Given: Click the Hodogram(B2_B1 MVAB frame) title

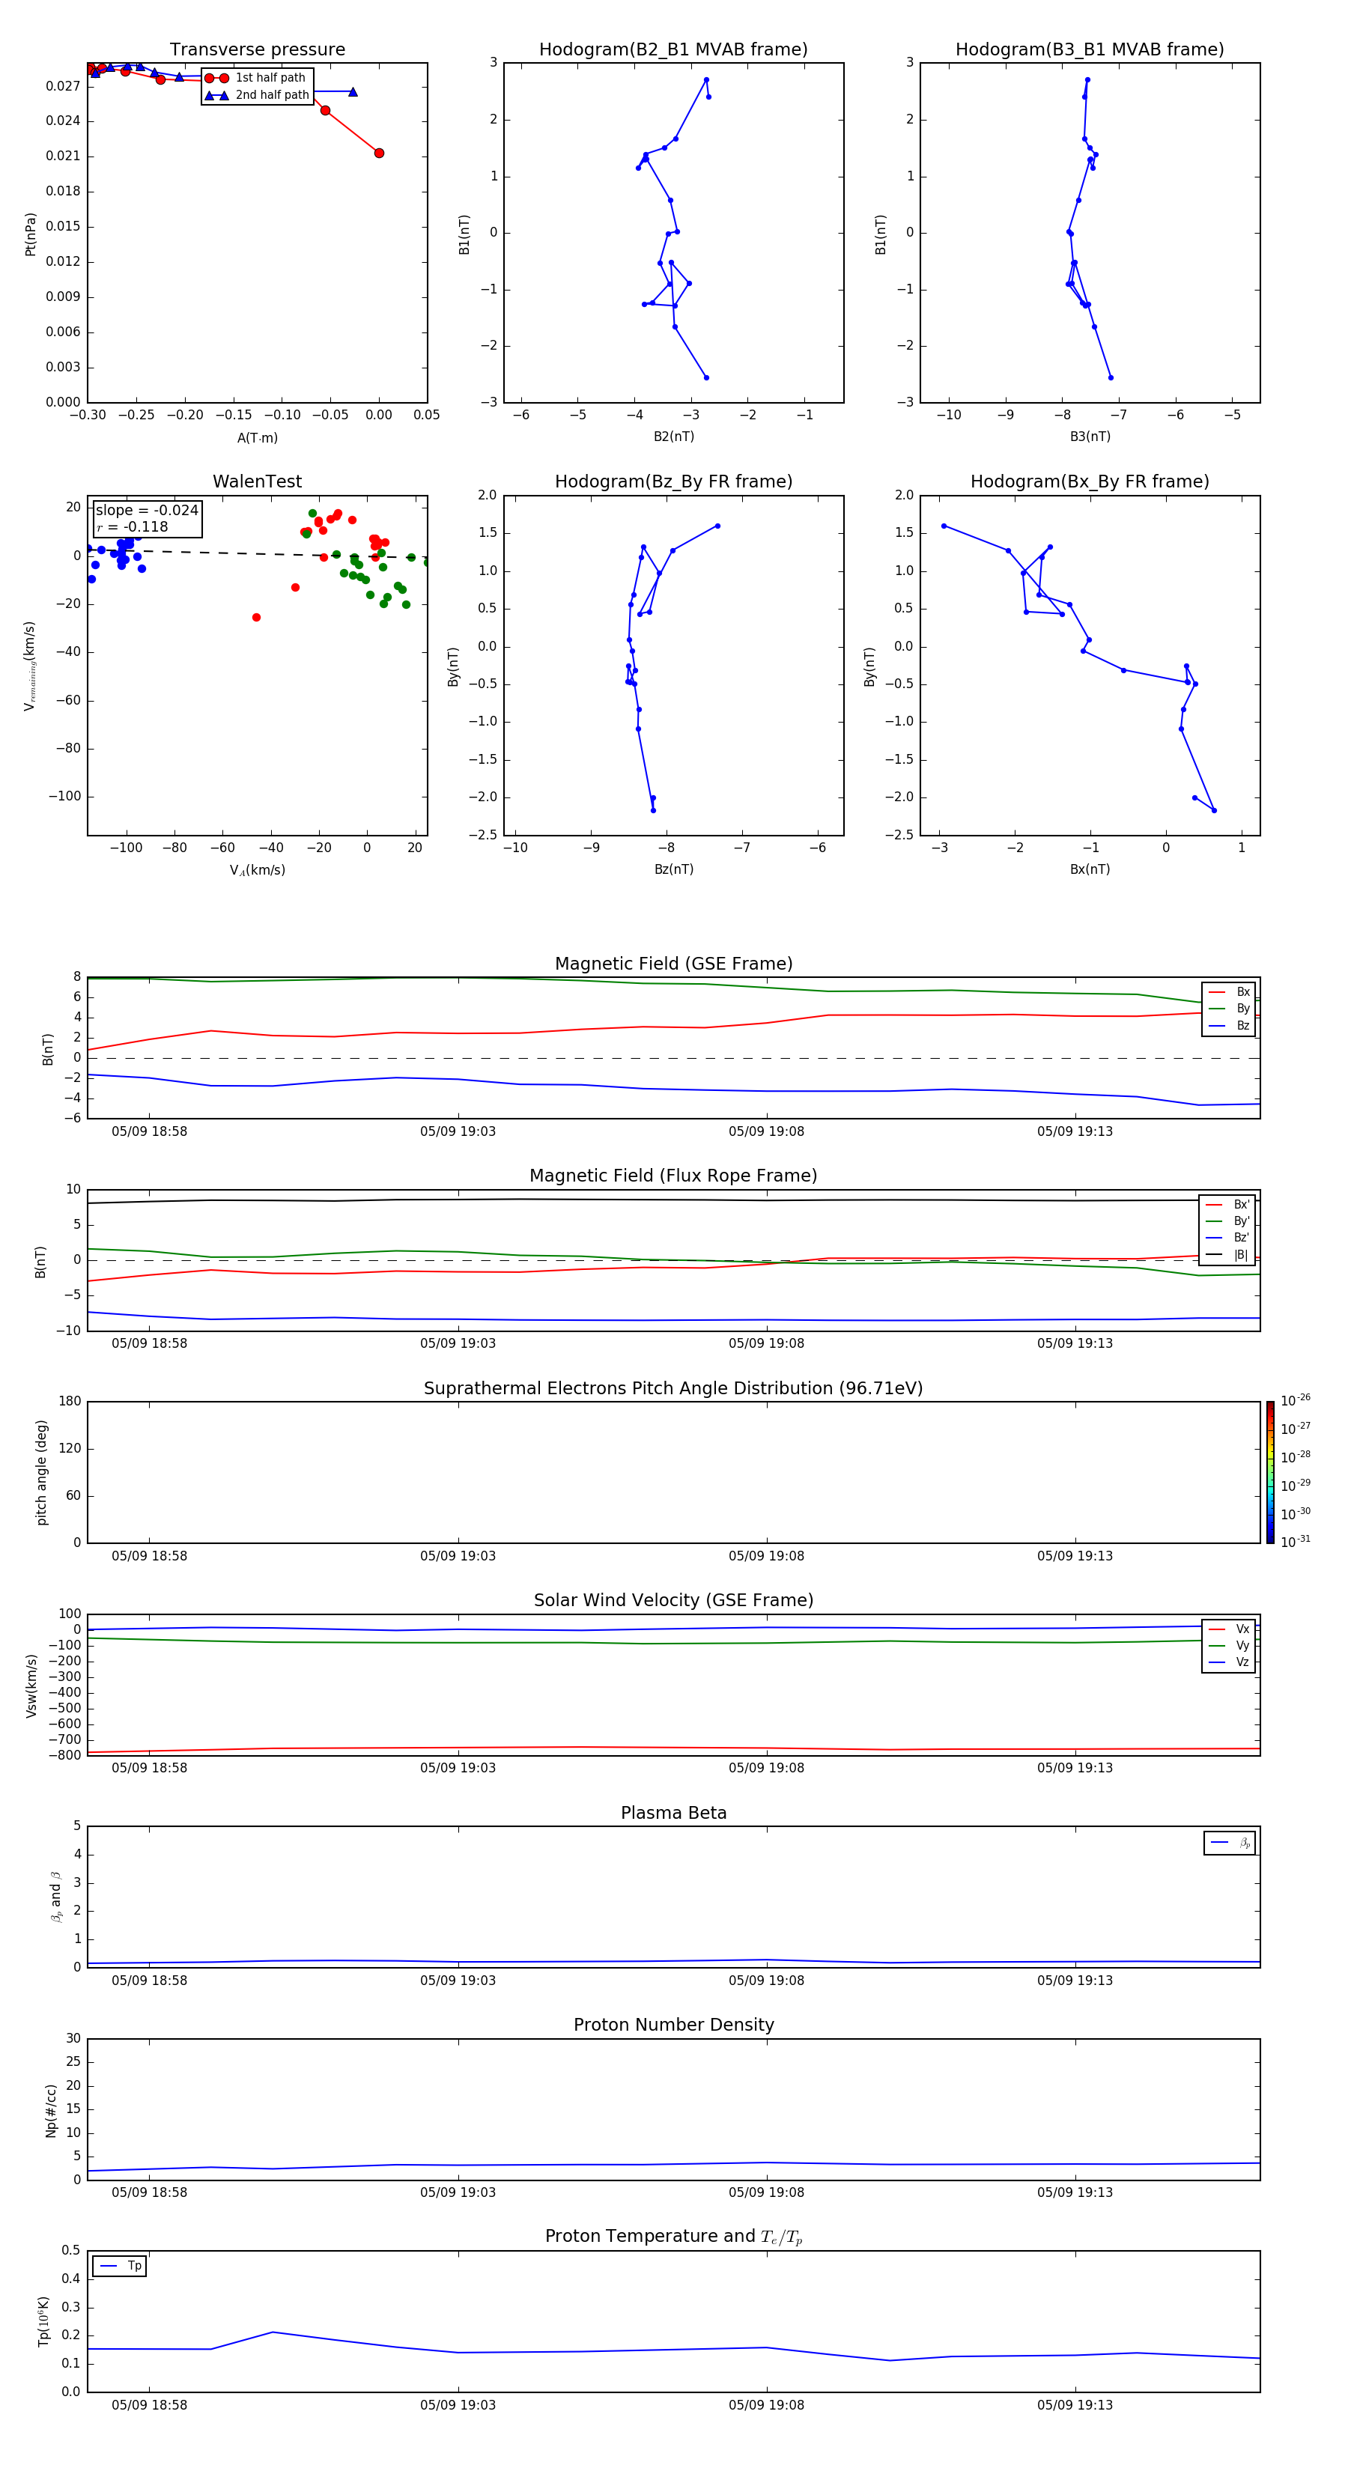Looking at the screenshot, I should point(673,50).
